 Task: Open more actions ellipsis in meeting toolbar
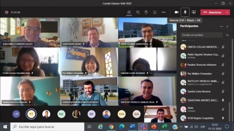[x=164, y=12]
